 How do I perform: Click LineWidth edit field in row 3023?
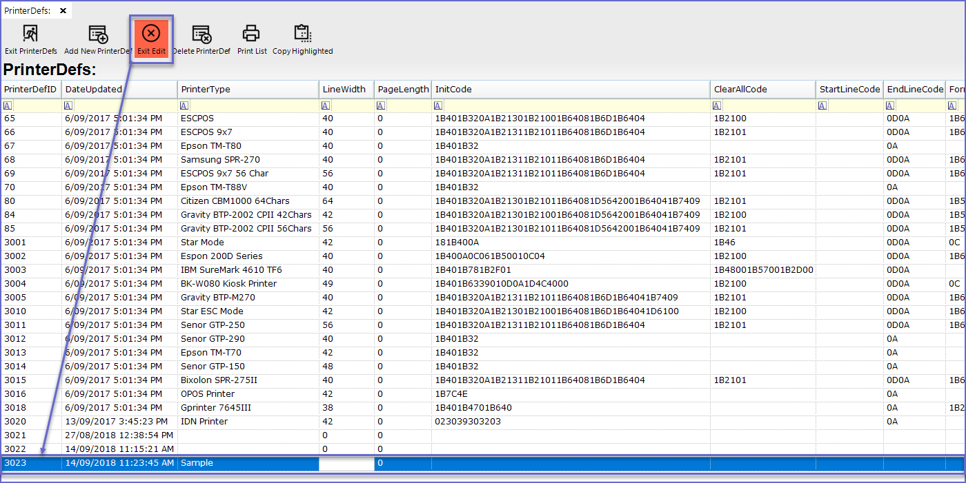coord(346,463)
